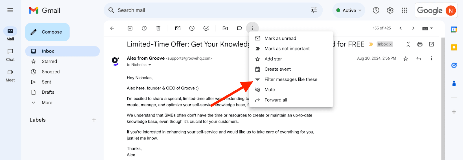463x160 pixels.
Task: Click the Compose button
Action: click(47, 32)
